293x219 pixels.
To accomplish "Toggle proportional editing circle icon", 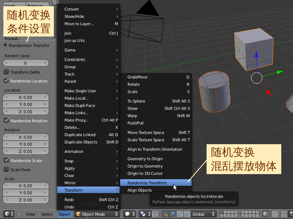I will coord(275,214).
